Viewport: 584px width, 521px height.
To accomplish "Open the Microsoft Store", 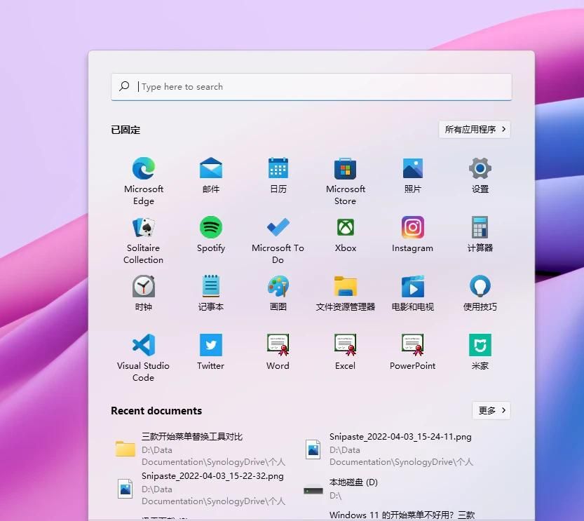I will click(x=345, y=169).
